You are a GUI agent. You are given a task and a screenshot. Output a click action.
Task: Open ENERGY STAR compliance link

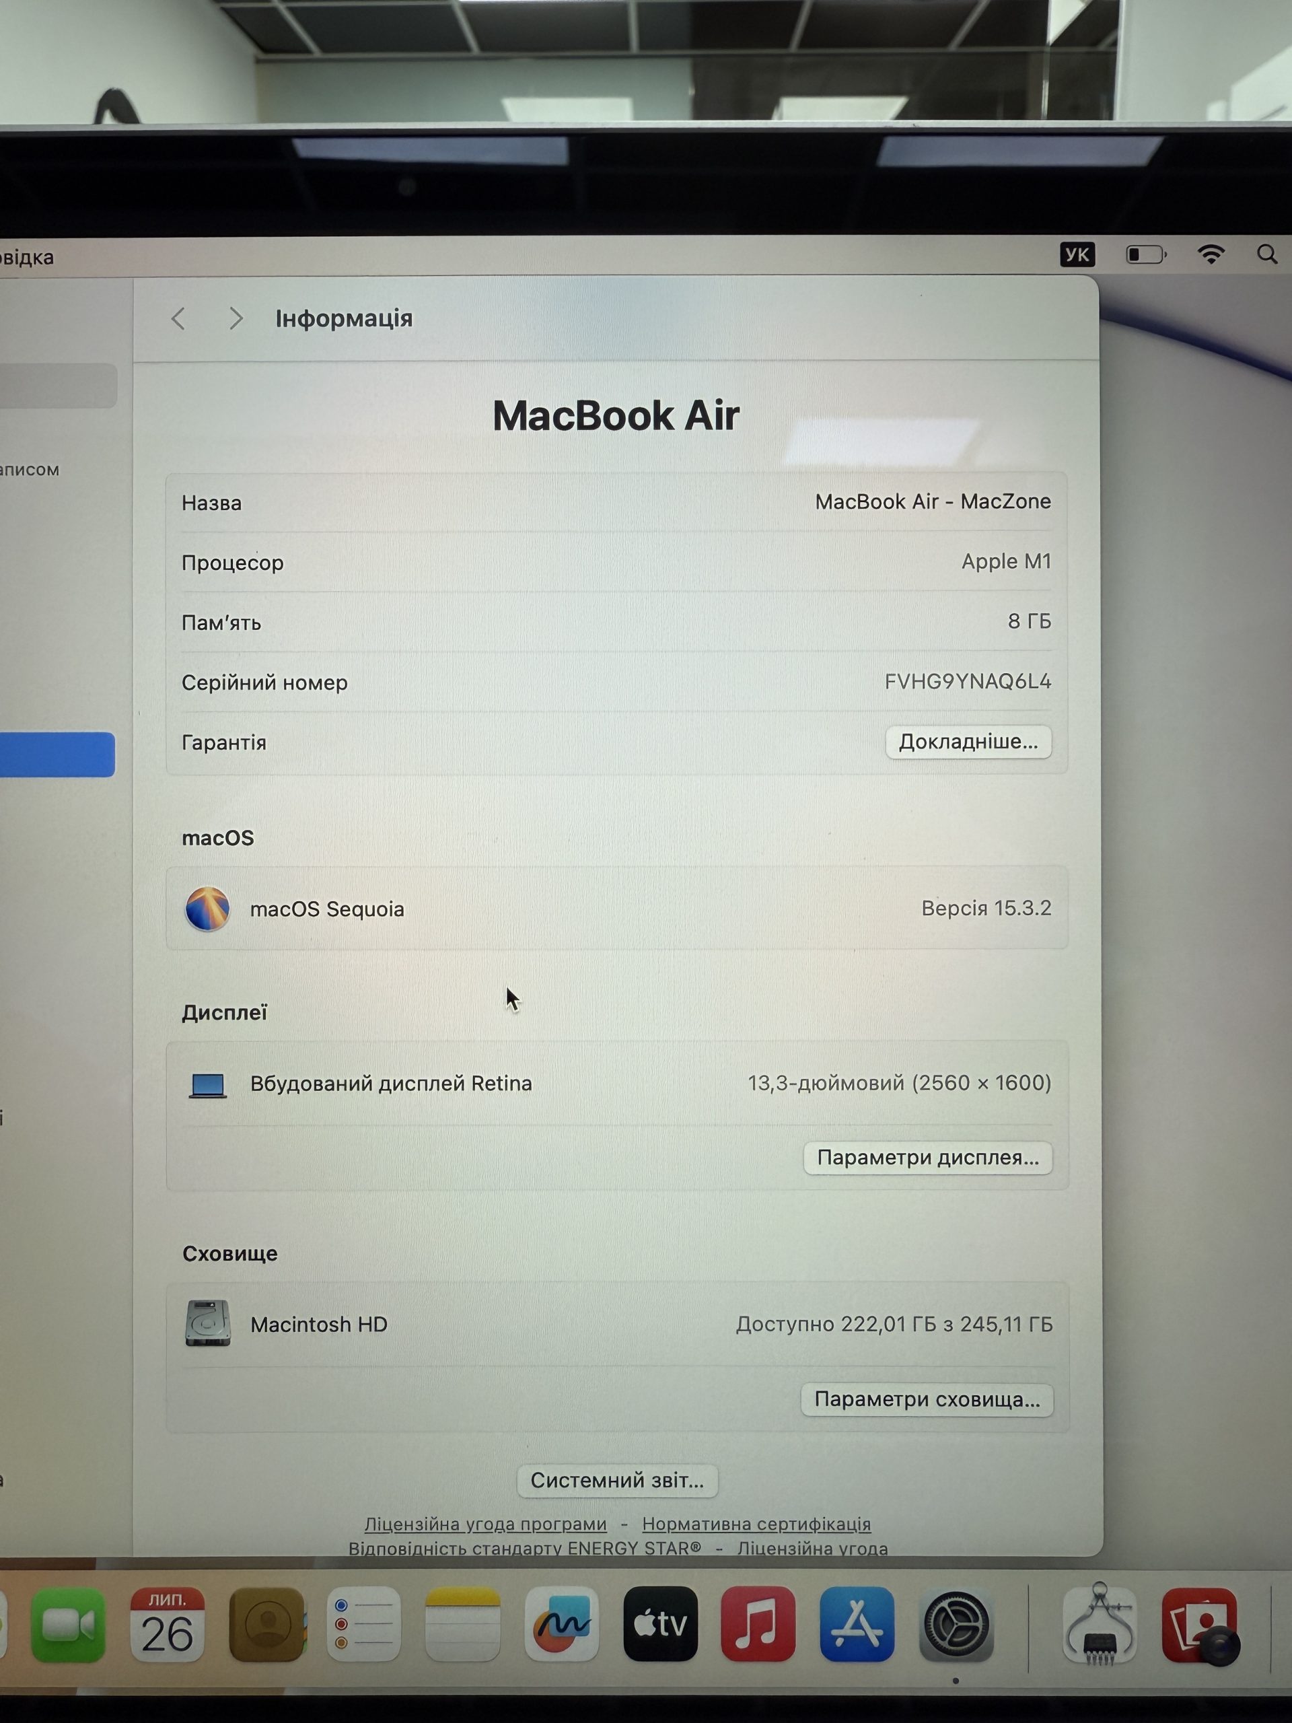click(x=524, y=1548)
